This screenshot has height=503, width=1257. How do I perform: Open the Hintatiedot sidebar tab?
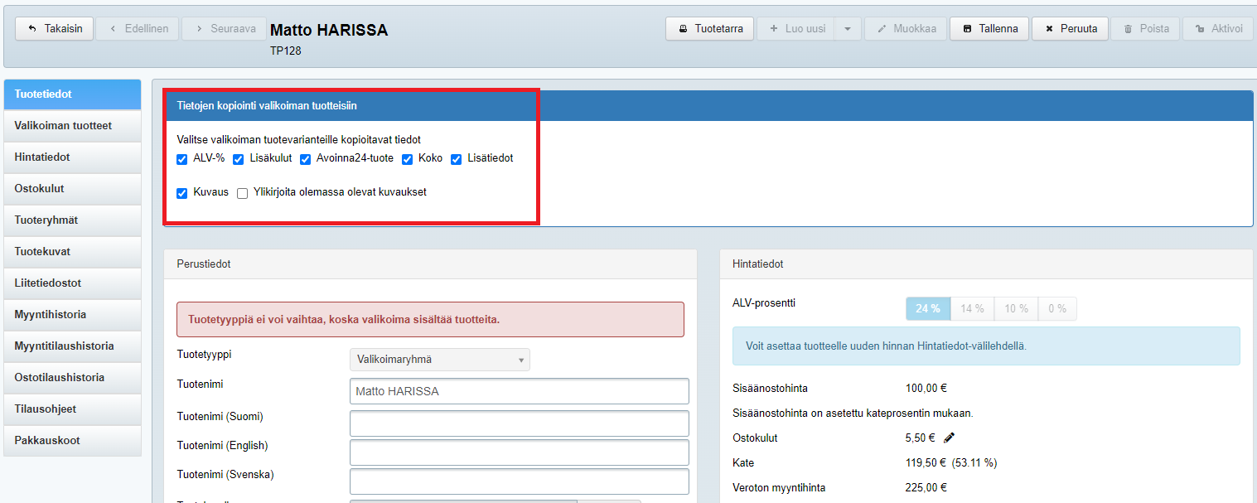click(x=72, y=157)
